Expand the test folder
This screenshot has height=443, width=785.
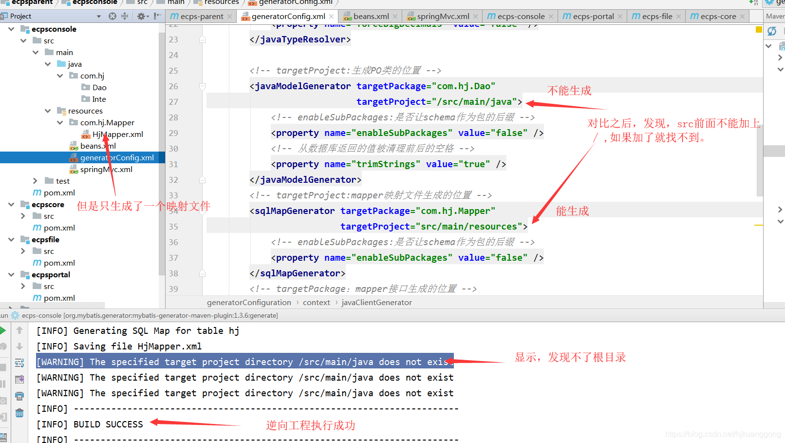[x=35, y=181]
